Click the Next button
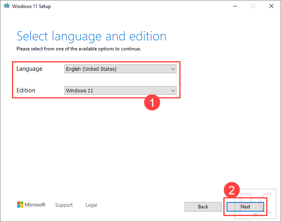Image resolution: width=281 pixels, height=222 pixels. point(245,207)
